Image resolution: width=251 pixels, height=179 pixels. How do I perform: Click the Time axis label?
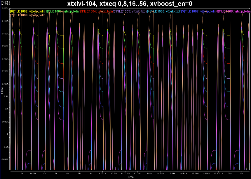pyautogui.click(x=130, y=177)
